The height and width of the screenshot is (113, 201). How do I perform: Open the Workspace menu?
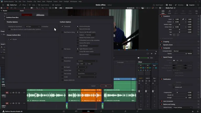click(x=74, y=1)
